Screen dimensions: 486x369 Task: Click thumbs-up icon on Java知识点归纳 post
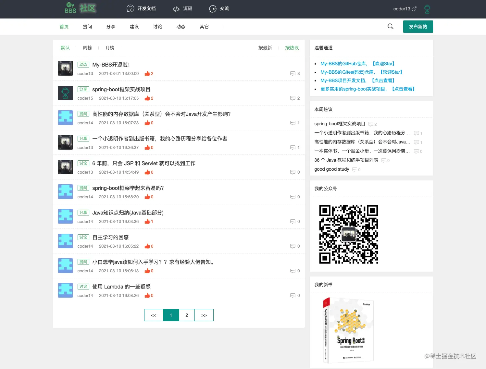(147, 222)
